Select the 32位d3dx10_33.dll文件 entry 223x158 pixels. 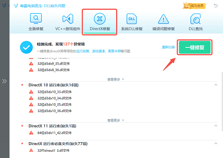click(55, 92)
